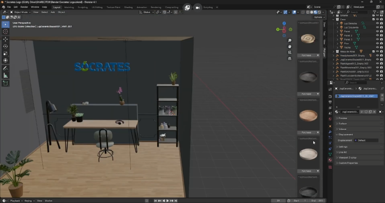The height and width of the screenshot is (203, 385).
Task: Collapse the Casa collection
Action: point(333,19)
